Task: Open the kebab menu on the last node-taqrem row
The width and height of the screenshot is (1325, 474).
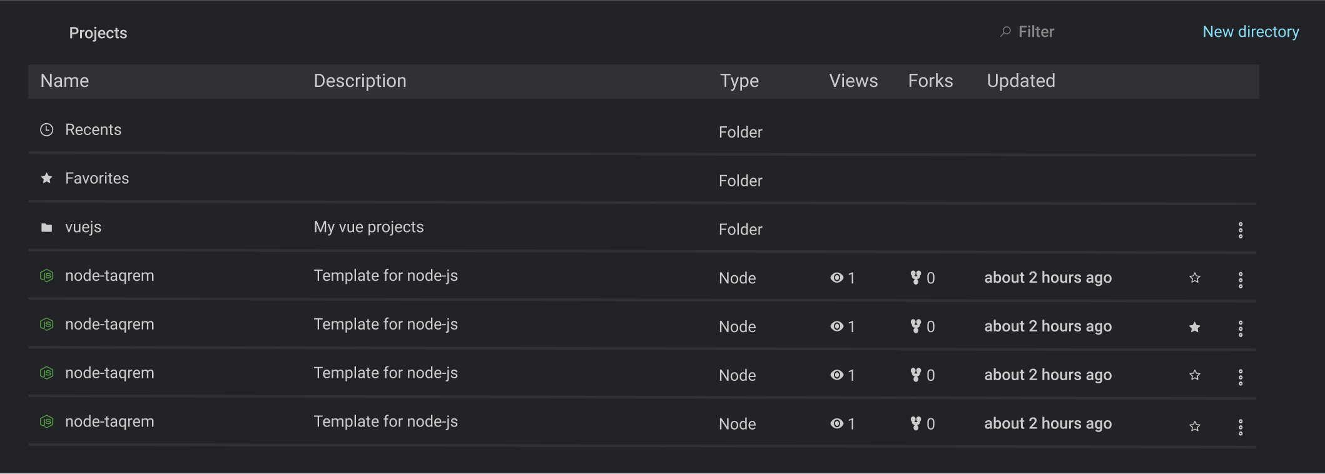Action: click(x=1241, y=426)
